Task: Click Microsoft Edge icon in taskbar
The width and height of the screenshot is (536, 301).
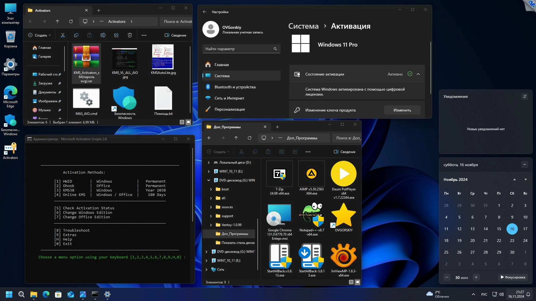Action: [x=46, y=294]
